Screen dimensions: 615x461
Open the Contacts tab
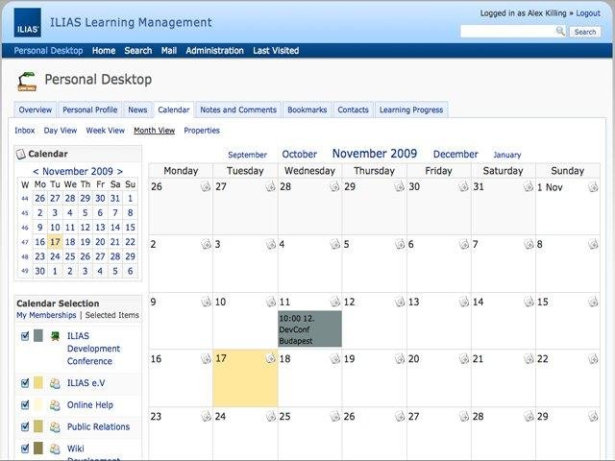(x=353, y=109)
